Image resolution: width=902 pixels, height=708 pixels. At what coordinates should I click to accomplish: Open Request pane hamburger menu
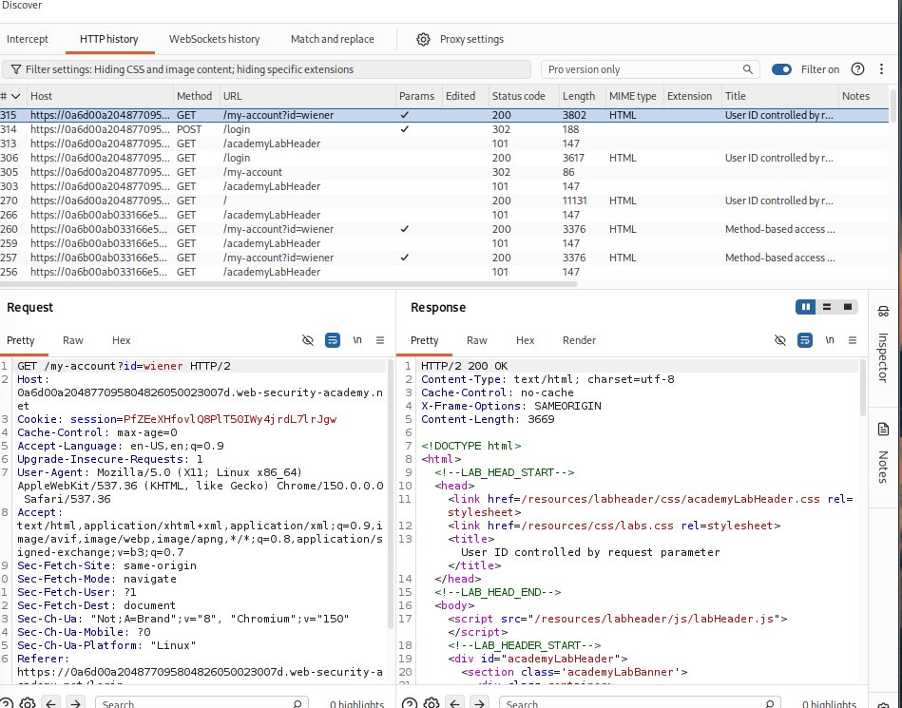[380, 340]
